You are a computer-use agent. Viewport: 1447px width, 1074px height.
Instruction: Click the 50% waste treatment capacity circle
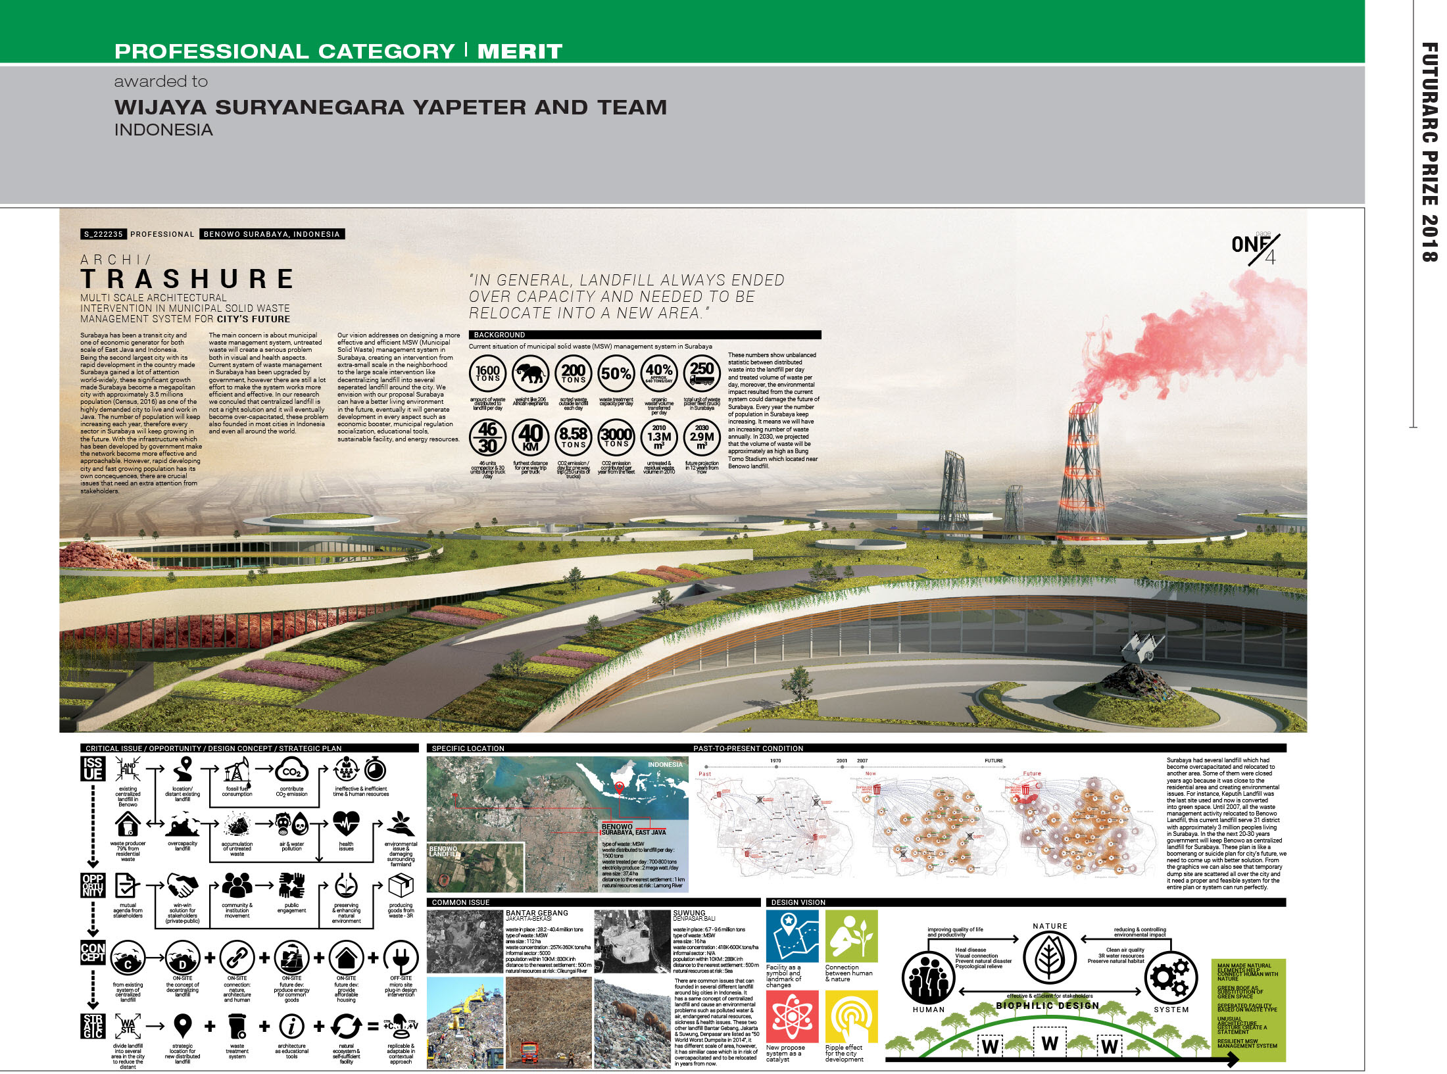(616, 374)
